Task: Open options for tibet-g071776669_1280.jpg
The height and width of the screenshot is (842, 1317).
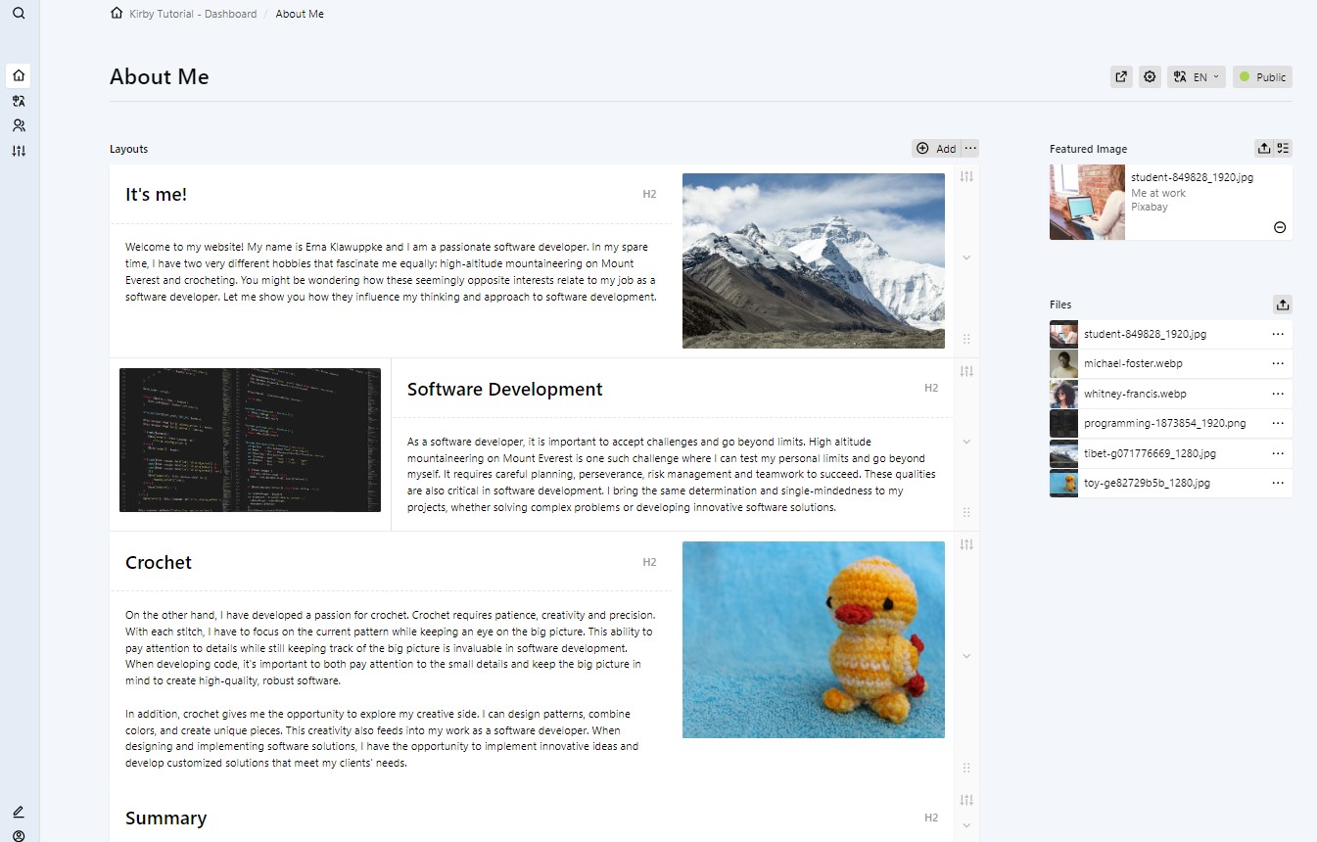Action: tap(1278, 453)
